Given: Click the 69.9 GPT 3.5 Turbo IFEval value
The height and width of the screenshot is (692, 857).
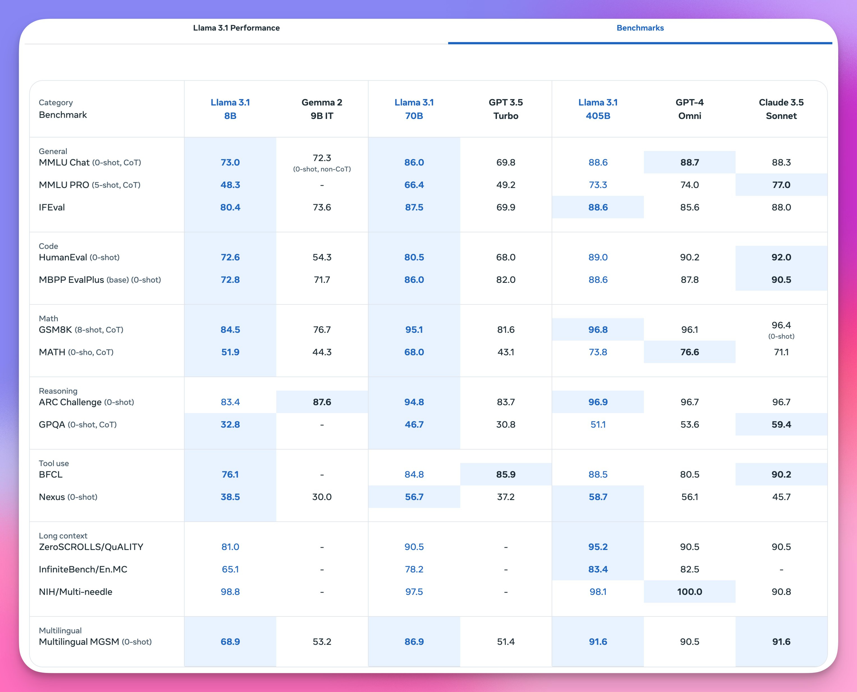Looking at the screenshot, I should click(506, 207).
